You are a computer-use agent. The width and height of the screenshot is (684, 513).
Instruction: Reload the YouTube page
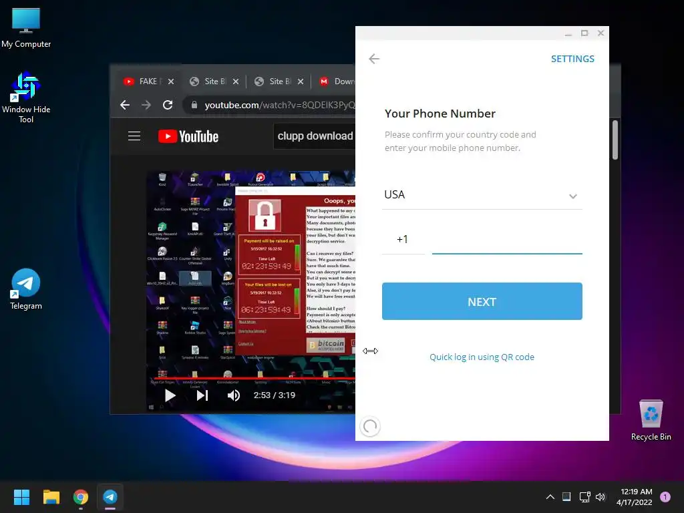pyautogui.click(x=168, y=105)
